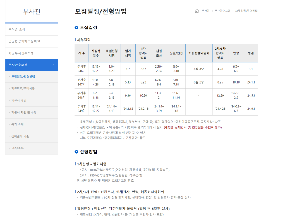Click the 부사관후보생 breadcrumb link
The height and width of the screenshot is (220, 285).
click(223, 11)
